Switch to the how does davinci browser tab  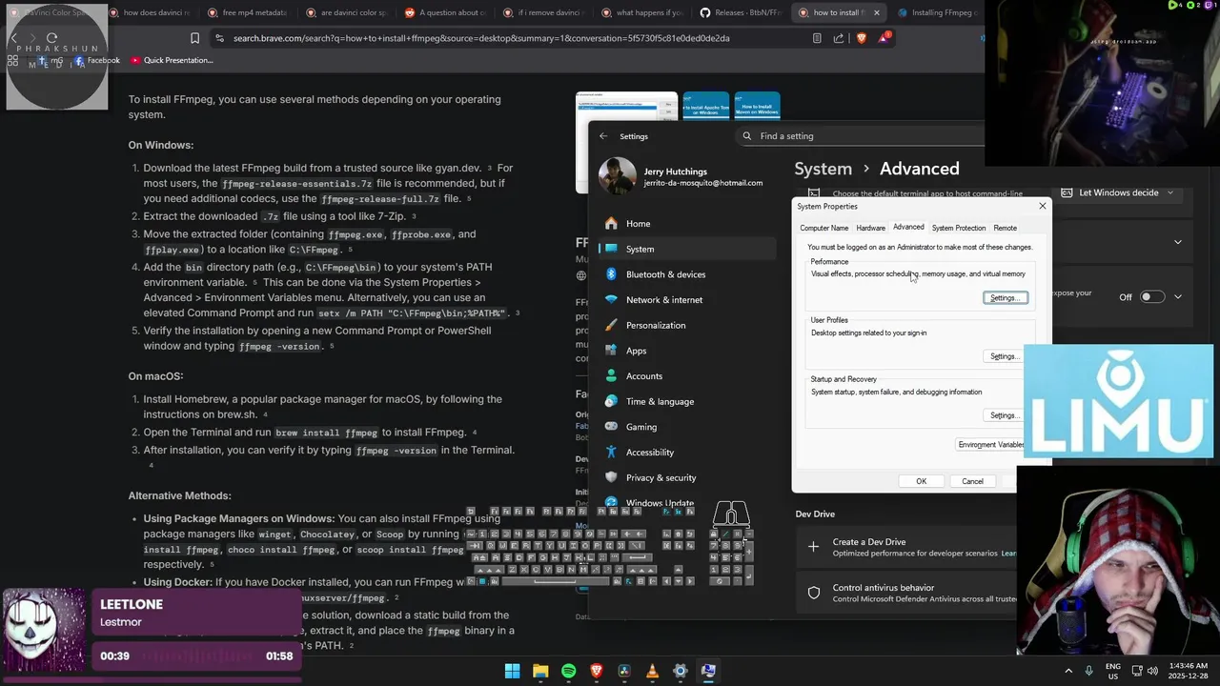(x=156, y=12)
